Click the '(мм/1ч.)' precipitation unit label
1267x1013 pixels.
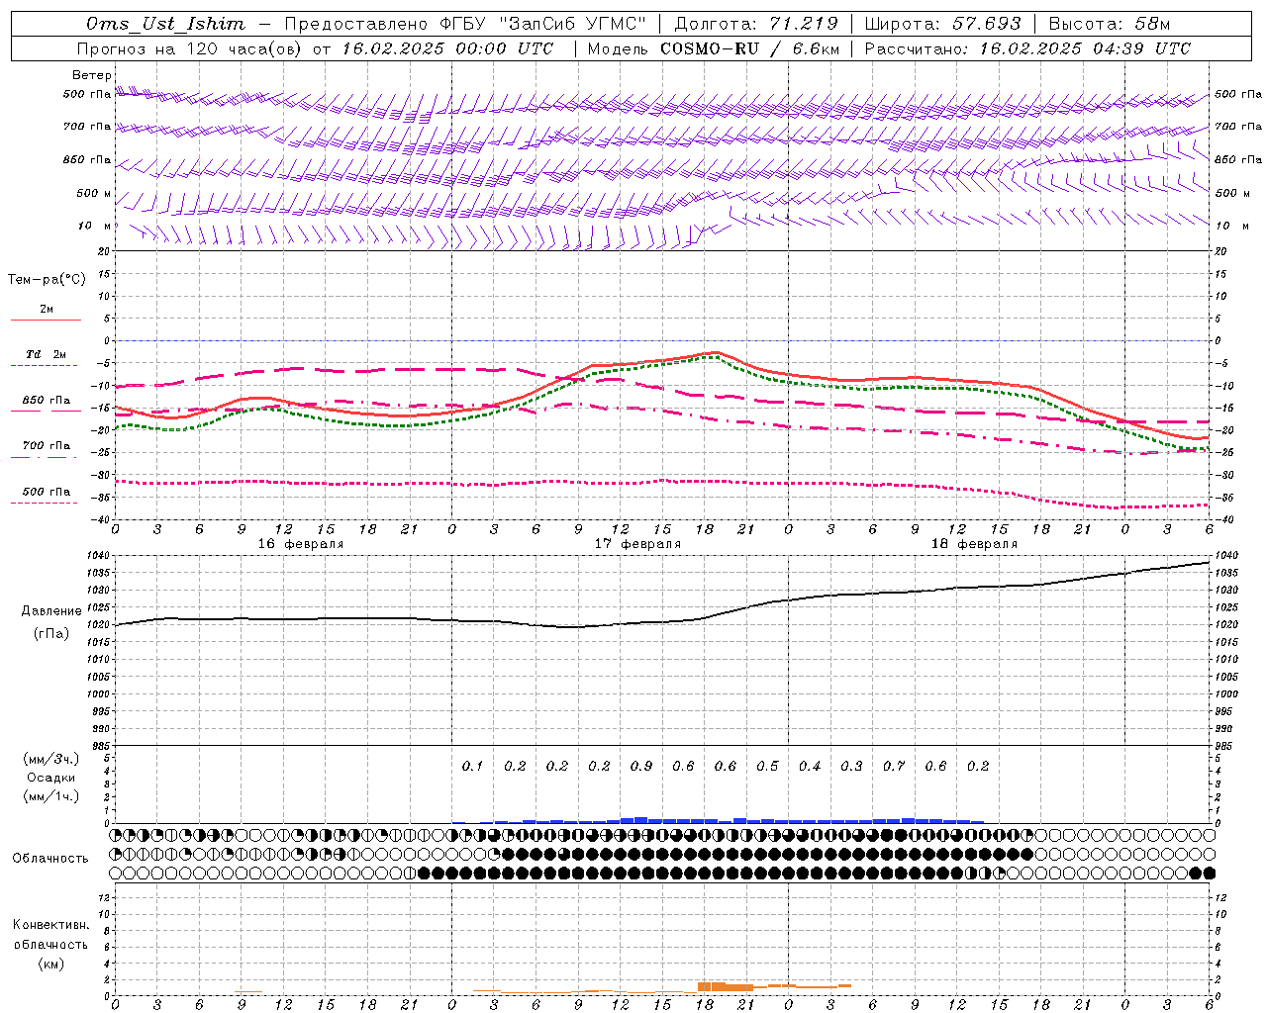tap(51, 795)
